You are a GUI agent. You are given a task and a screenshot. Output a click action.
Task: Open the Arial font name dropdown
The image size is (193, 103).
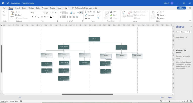[43, 13]
